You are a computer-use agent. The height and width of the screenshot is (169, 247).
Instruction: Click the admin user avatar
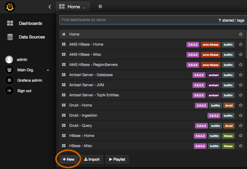pyautogui.click(x=9, y=60)
